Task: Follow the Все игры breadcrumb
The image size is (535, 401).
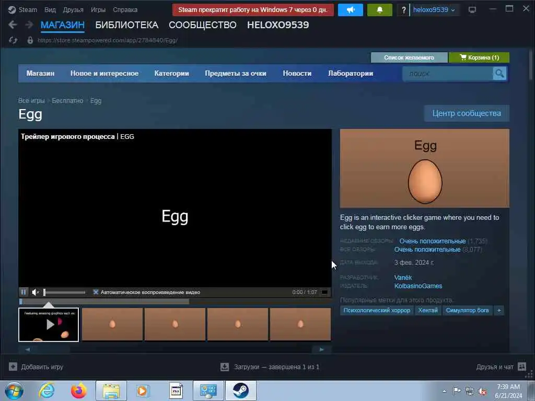Action: coord(31,101)
